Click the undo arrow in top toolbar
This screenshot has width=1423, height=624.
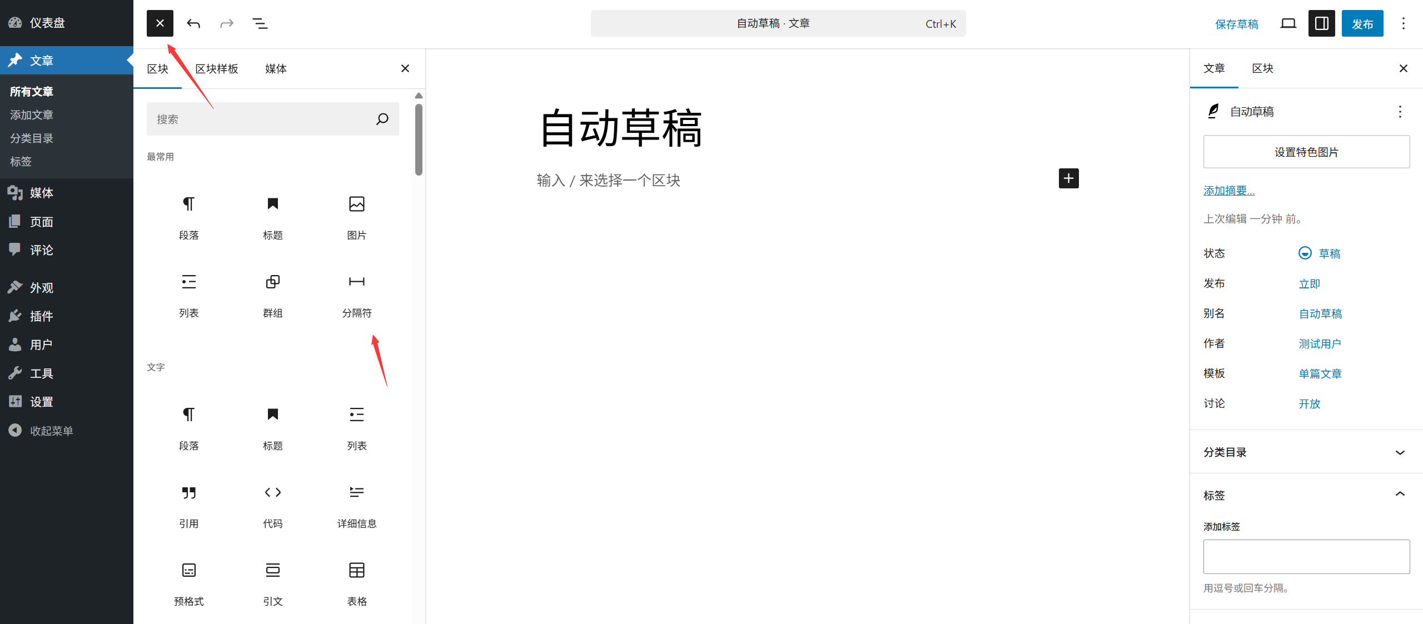pyautogui.click(x=193, y=23)
